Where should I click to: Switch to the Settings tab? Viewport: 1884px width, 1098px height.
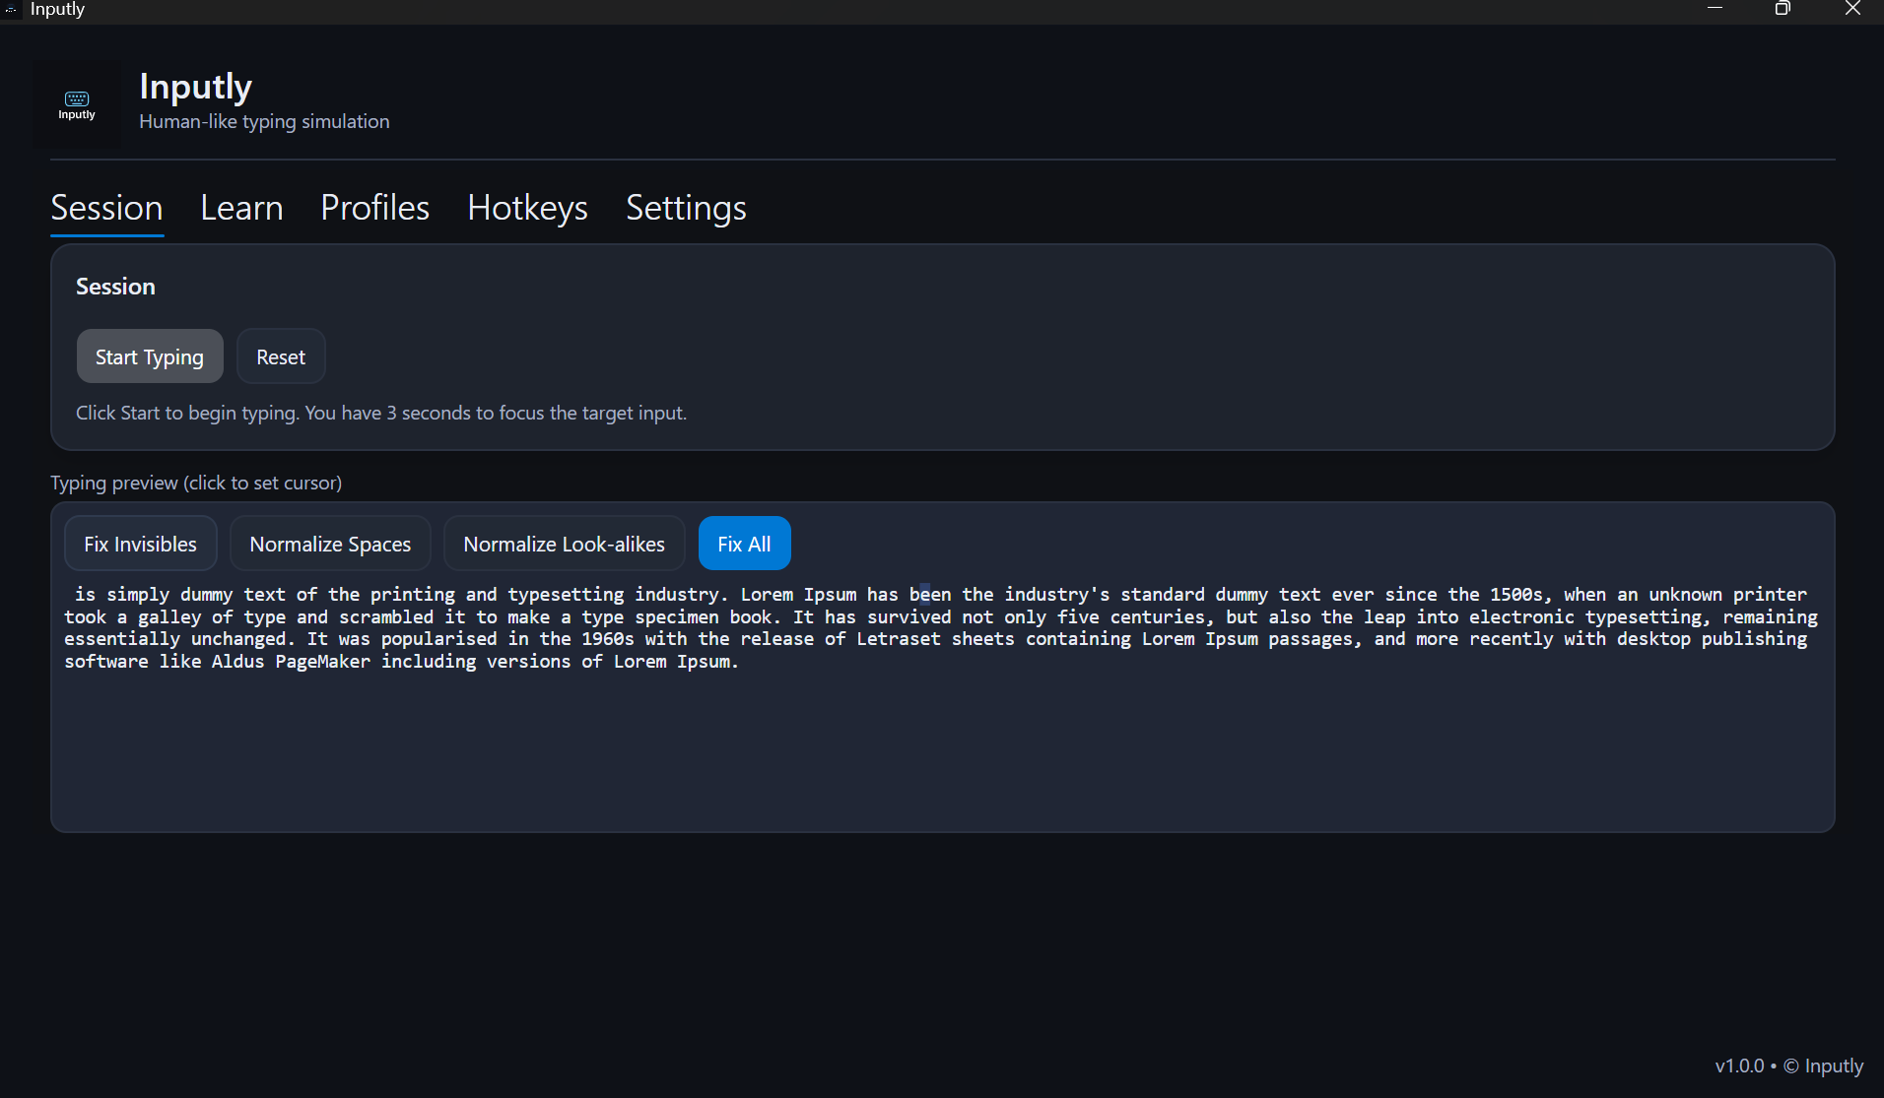coord(686,208)
